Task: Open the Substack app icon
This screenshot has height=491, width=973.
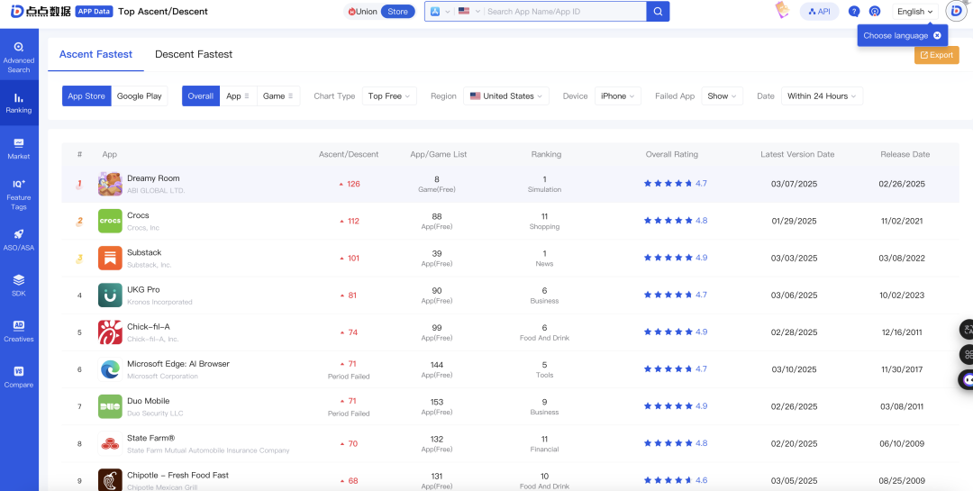Action: pos(110,259)
